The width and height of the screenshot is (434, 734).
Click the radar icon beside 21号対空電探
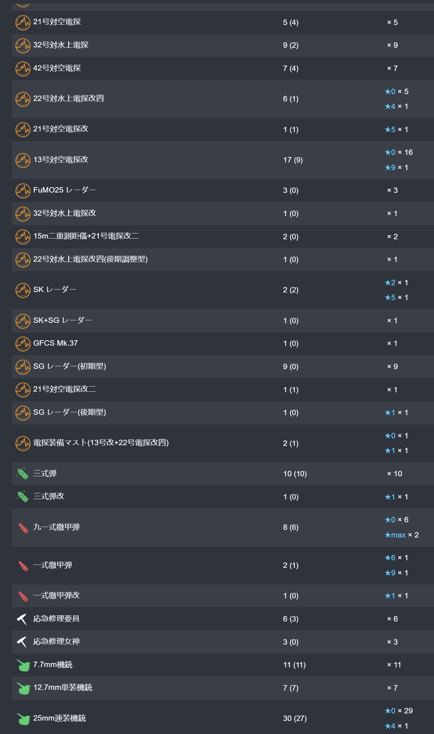click(x=23, y=22)
